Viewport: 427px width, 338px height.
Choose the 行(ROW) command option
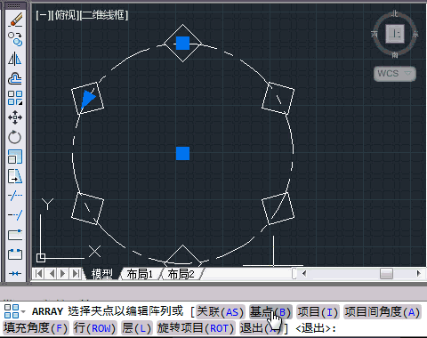click(94, 328)
